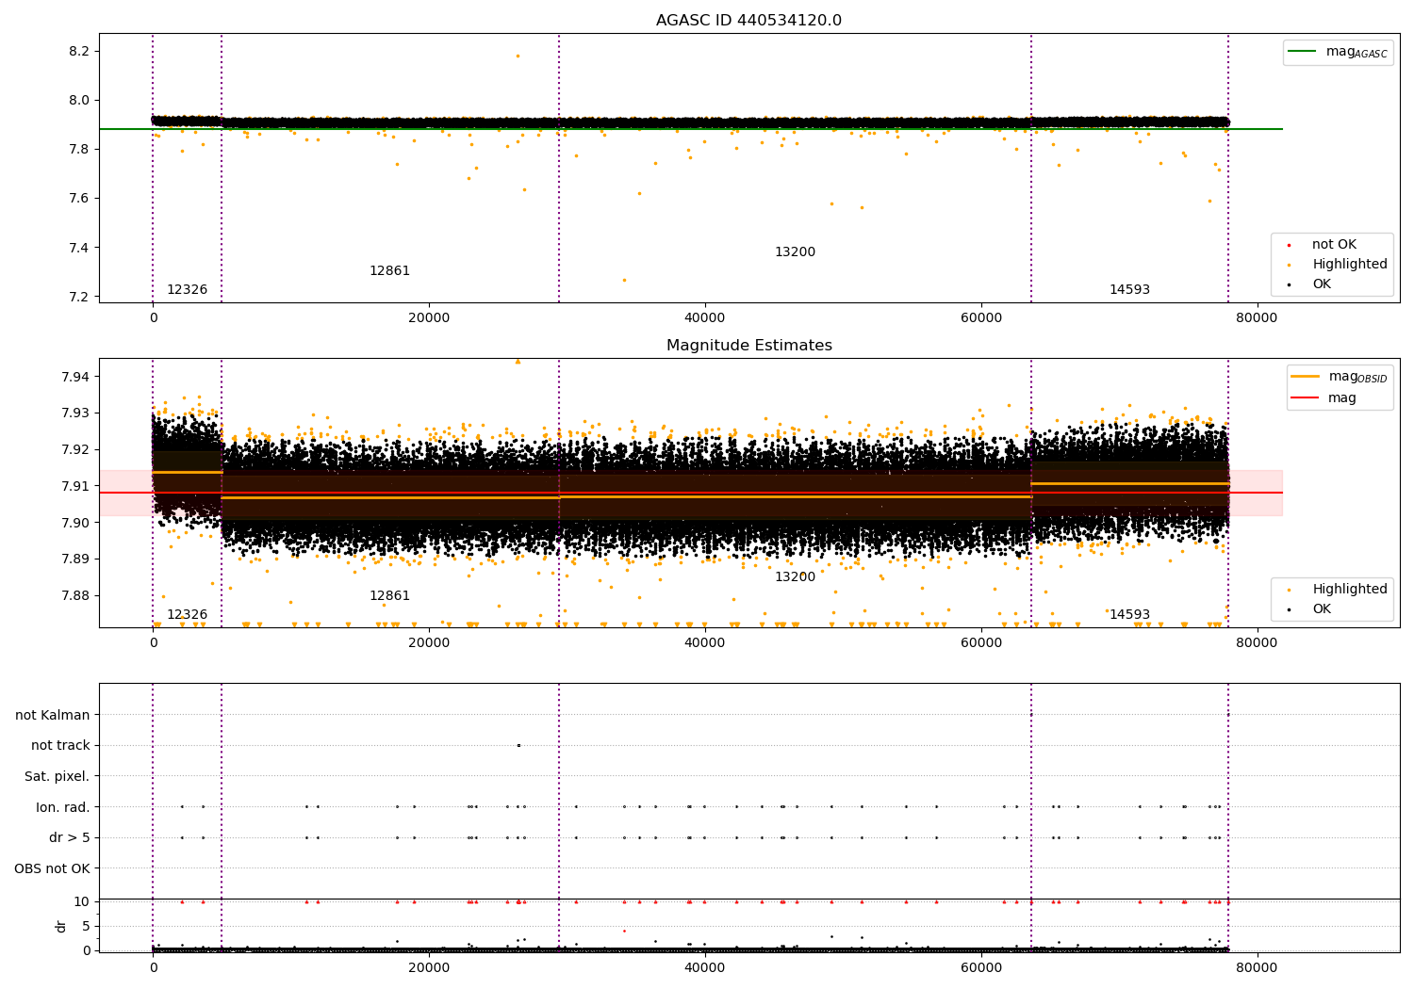Click the 'not track' row label
Image resolution: width=1414 pixels, height=989 pixels.
[60, 746]
